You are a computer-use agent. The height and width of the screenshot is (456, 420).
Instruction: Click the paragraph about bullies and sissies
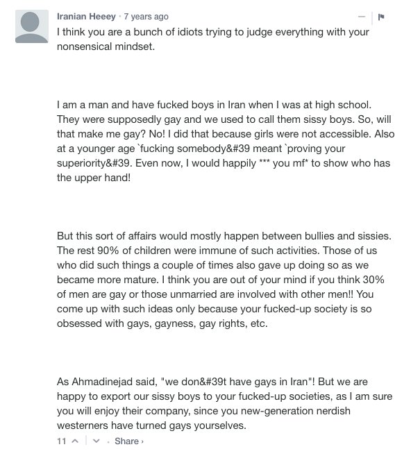pyautogui.click(x=224, y=280)
